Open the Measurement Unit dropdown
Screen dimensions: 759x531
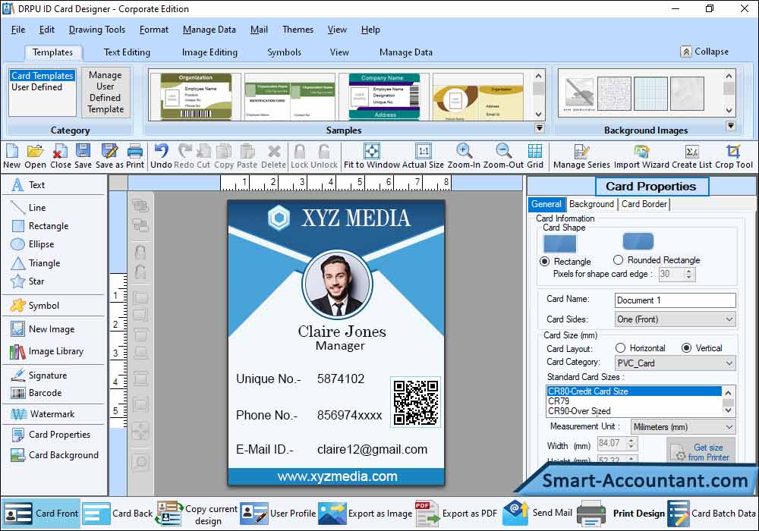(683, 427)
